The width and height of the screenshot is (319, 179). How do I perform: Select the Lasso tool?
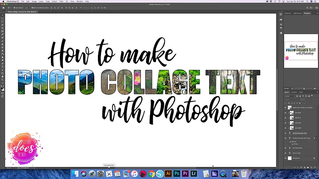pos(3,22)
